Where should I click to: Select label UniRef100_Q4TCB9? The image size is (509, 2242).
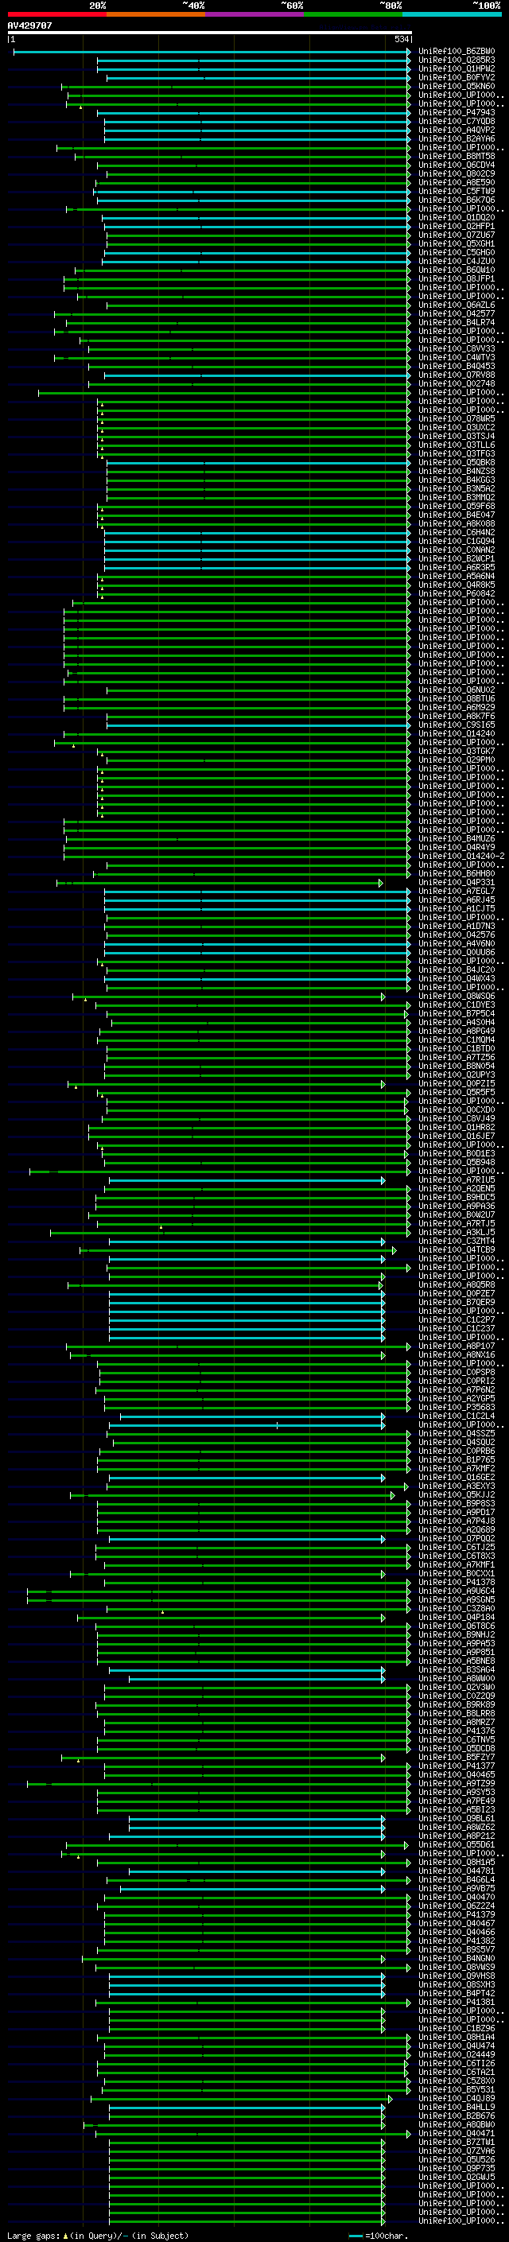point(457,1249)
